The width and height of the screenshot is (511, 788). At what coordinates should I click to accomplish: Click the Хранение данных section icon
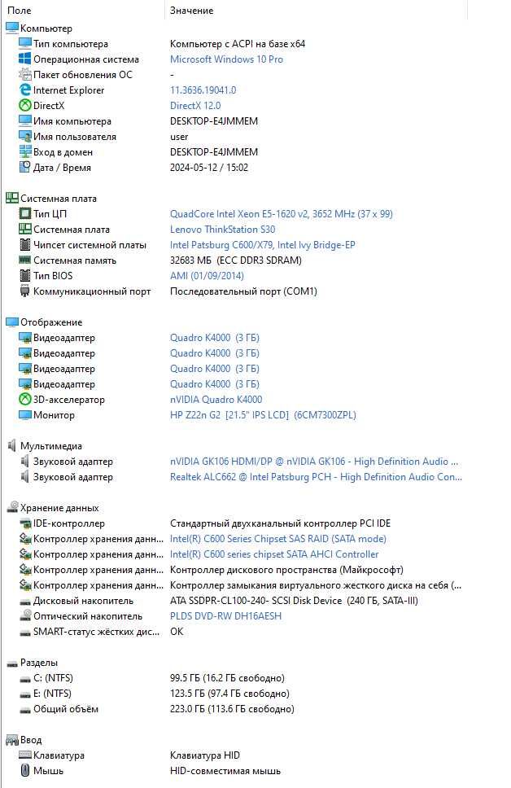coord(12,508)
